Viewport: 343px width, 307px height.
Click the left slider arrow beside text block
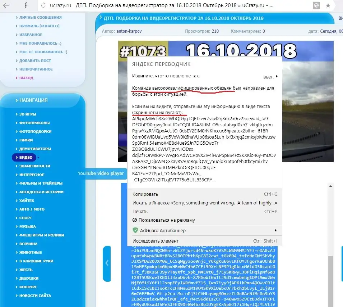point(107,263)
